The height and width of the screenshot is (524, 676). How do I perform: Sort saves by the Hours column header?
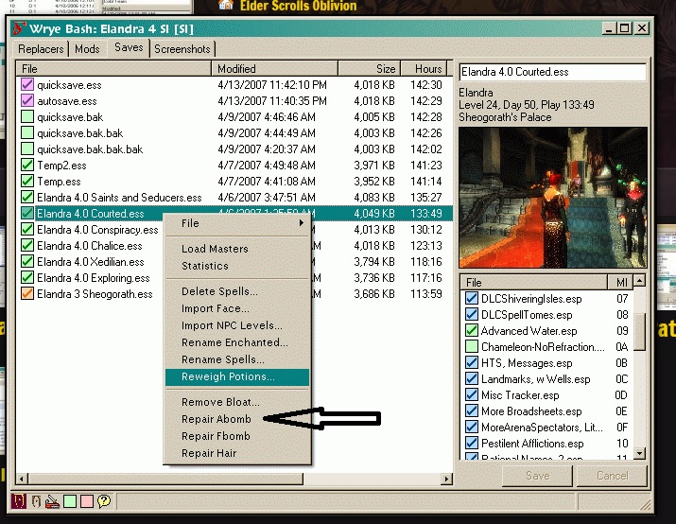point(427,69)
